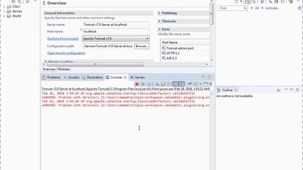Click the task list help icon
The image size is (303, 170).
(300, 8)
